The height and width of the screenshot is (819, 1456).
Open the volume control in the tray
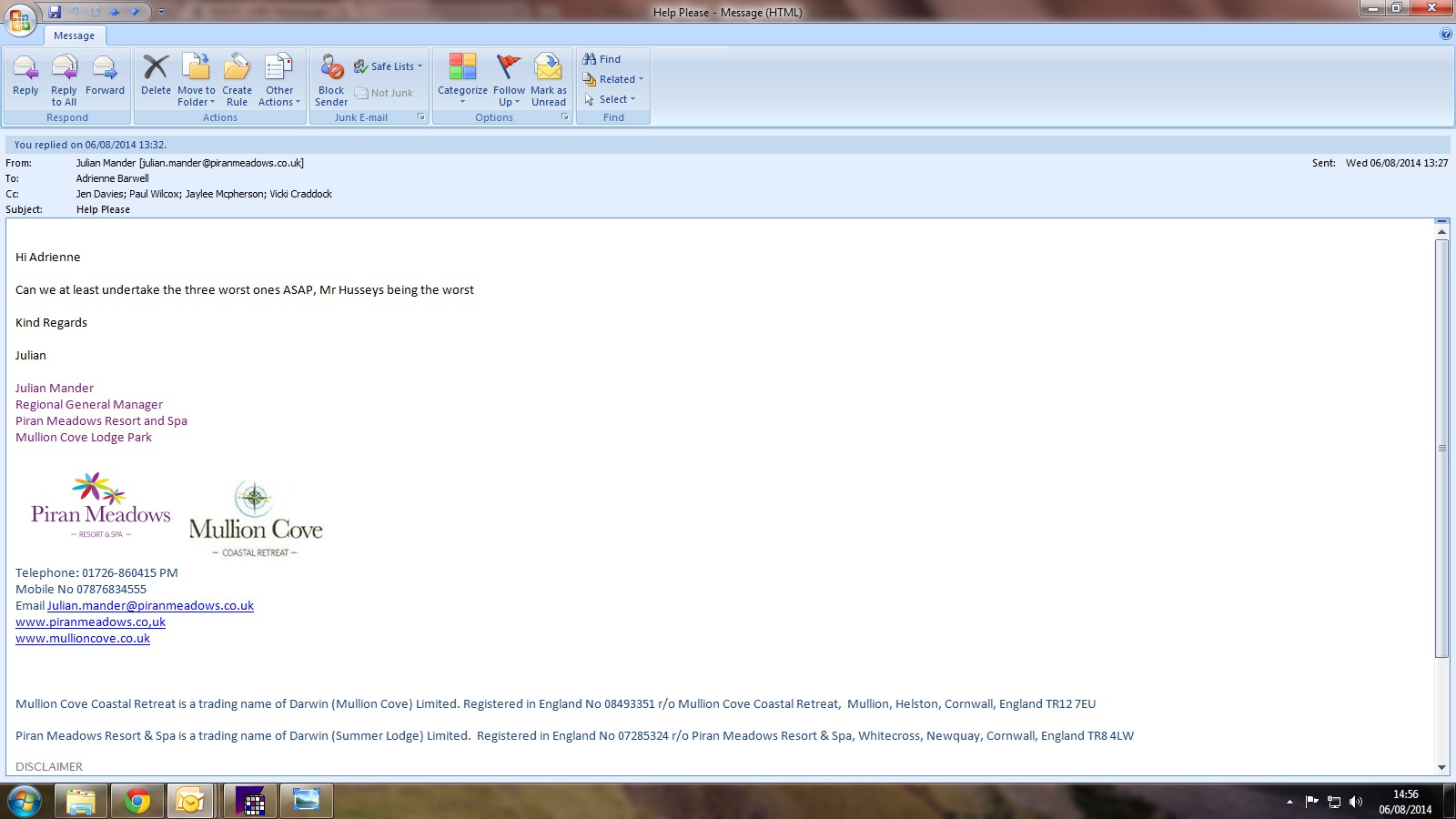click(x=1356, y=802)
